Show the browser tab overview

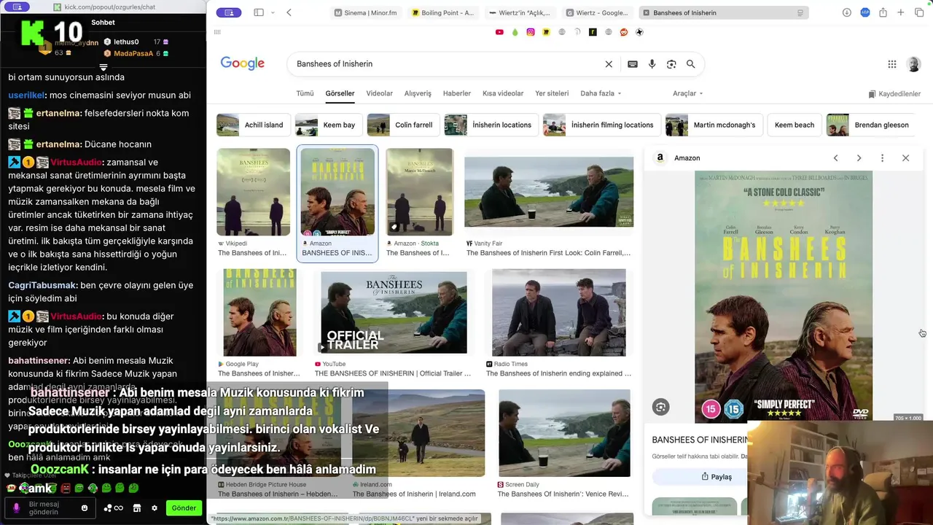(x=919, y=12)
